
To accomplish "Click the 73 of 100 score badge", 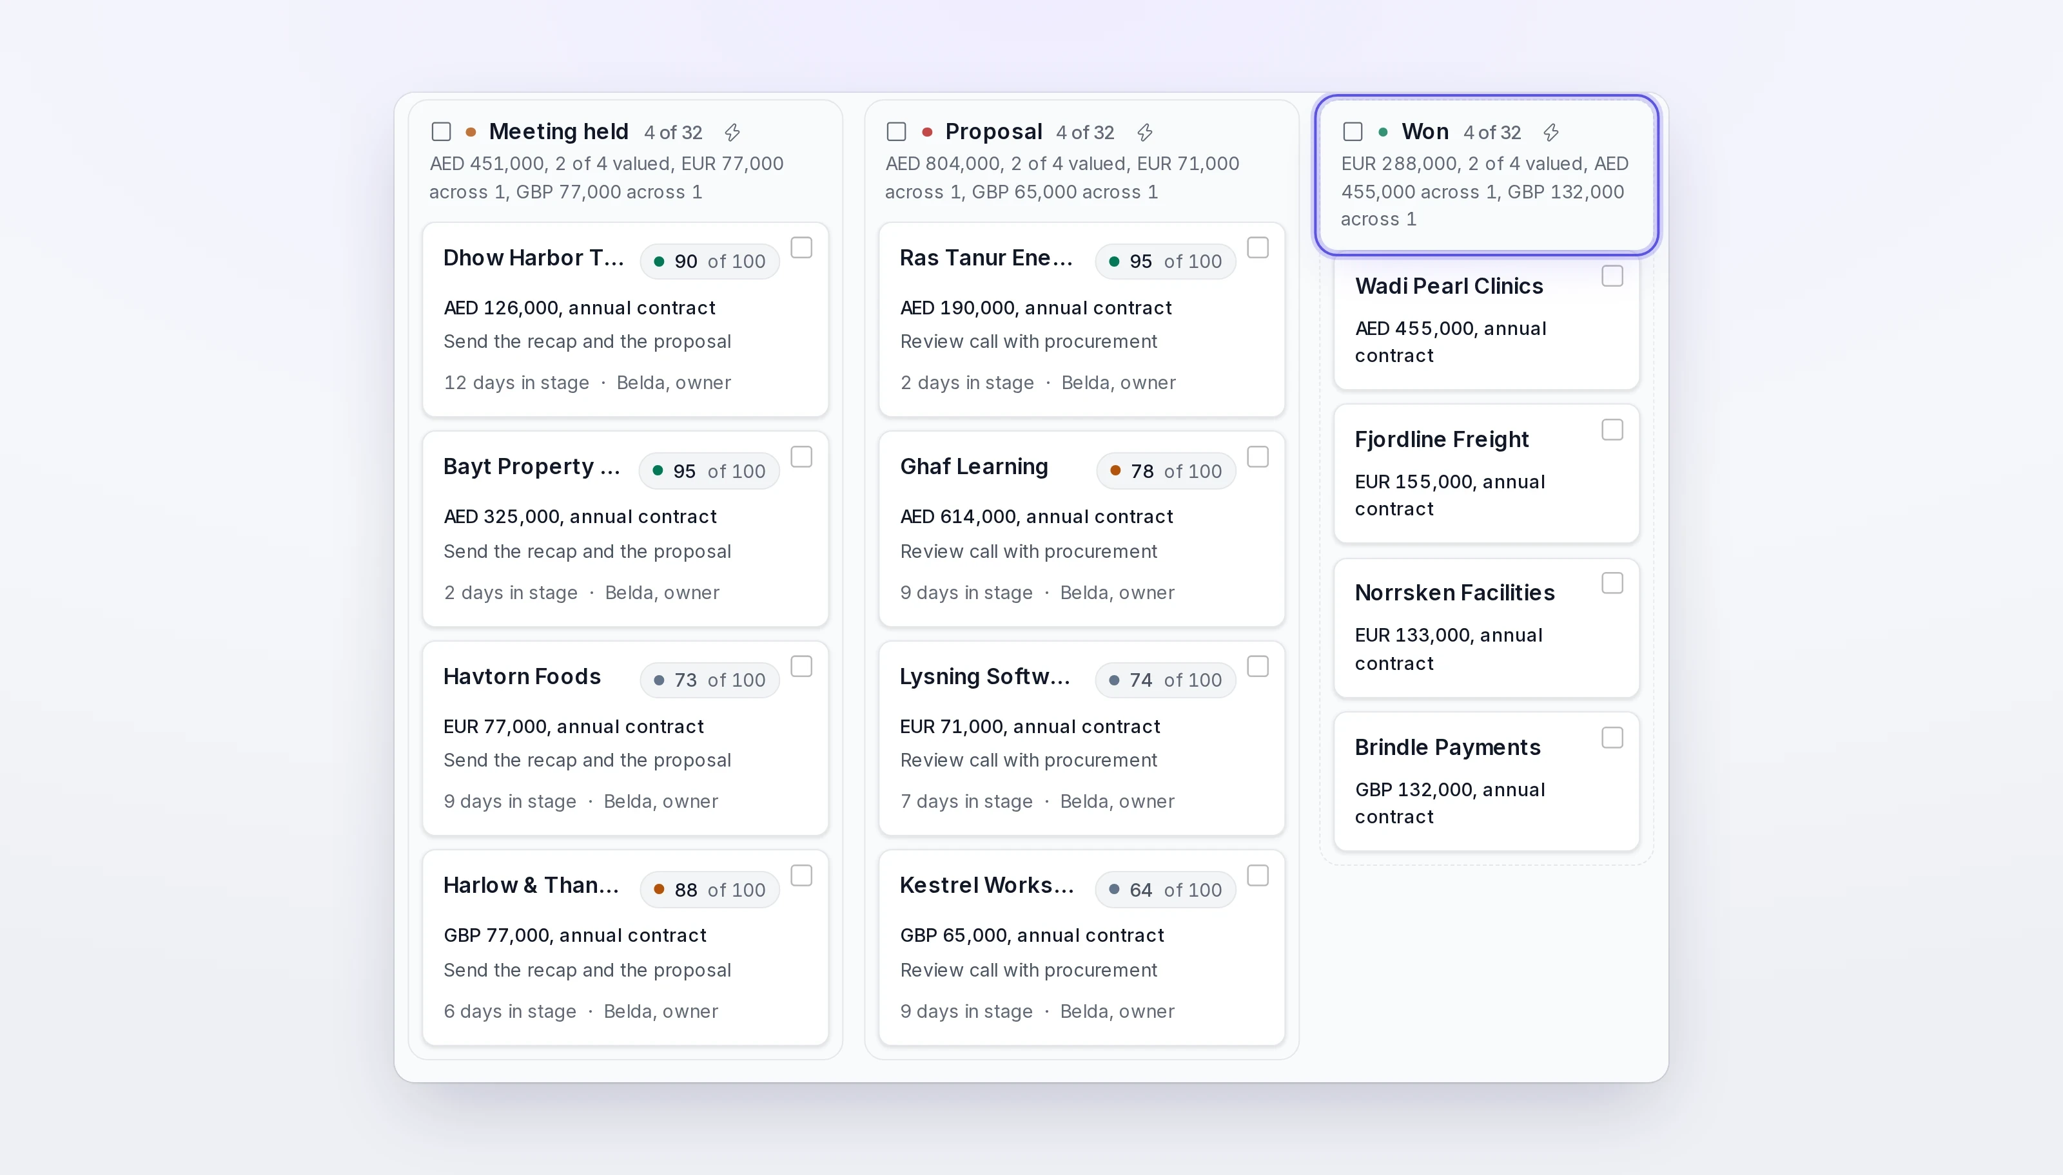I will (x=710, y=680).
